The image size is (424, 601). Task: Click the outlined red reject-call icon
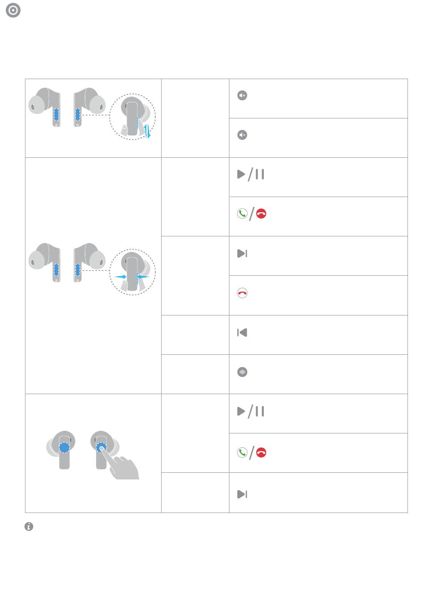coord(242,293)
